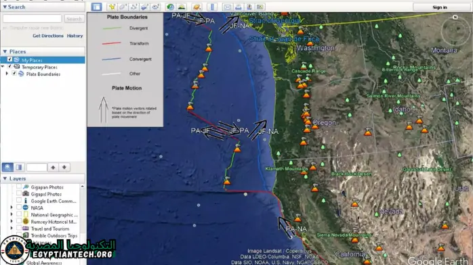This screenshot has width=473, height=265.
Task: Enable the Google Earth Community layer
Action: point(19,201)
